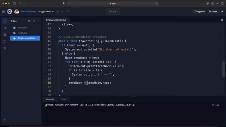Open the Repl.it hamburger menu
This screenshot has width=226, height=127.
(4, 12)
